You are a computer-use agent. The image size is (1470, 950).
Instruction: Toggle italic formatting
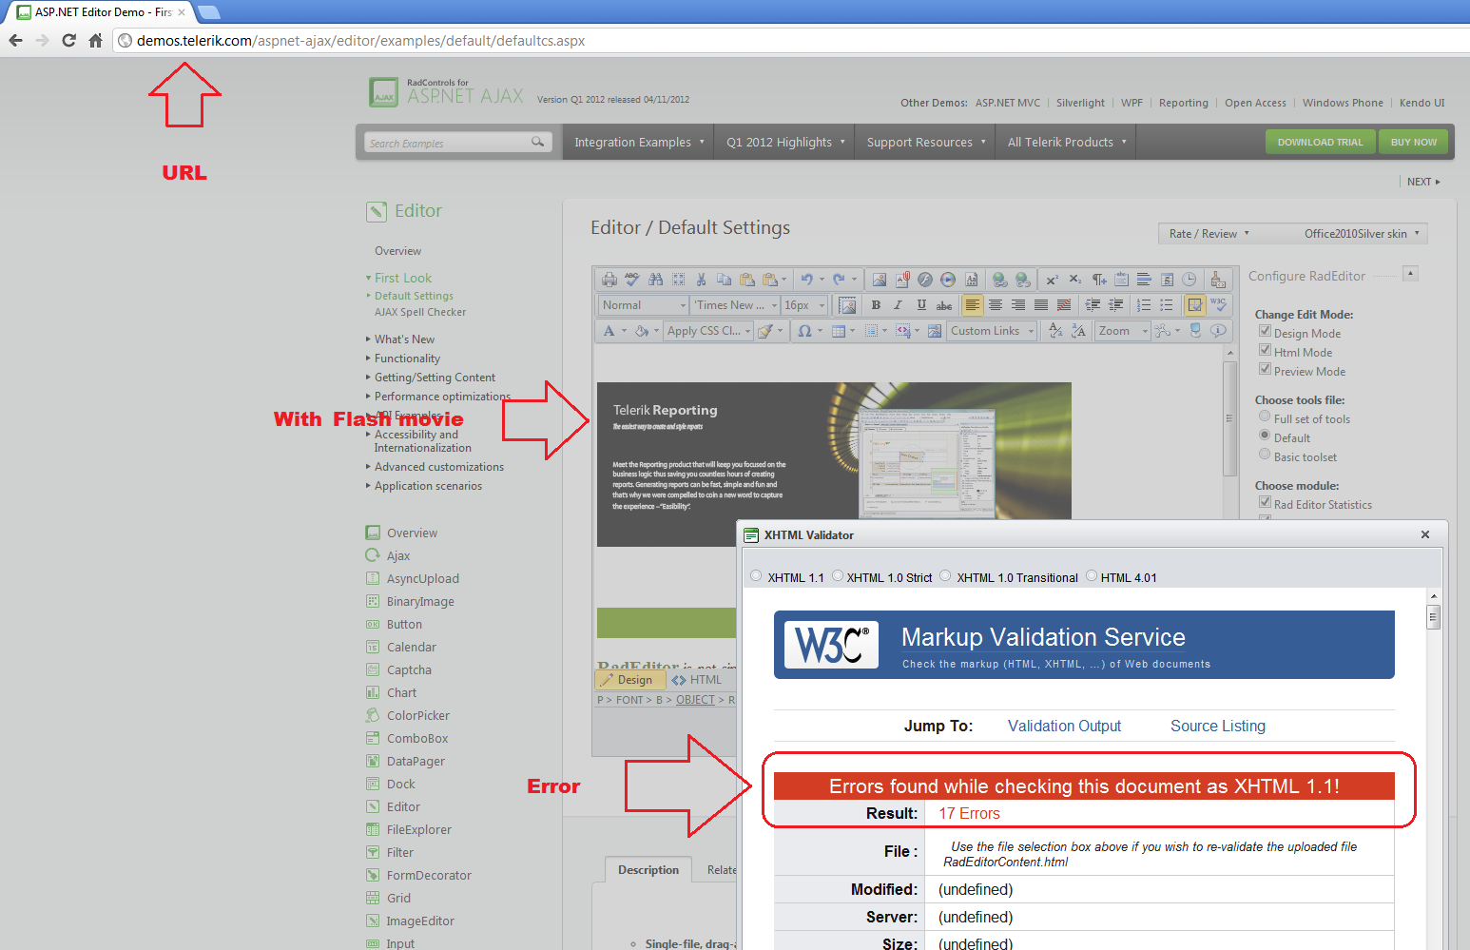coord(899,305)
